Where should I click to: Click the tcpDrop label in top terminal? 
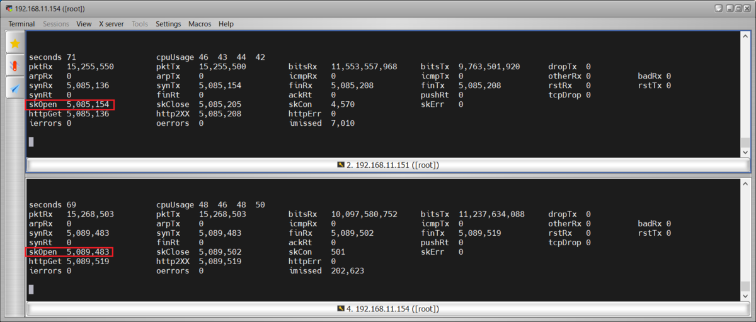click(564, 95)
